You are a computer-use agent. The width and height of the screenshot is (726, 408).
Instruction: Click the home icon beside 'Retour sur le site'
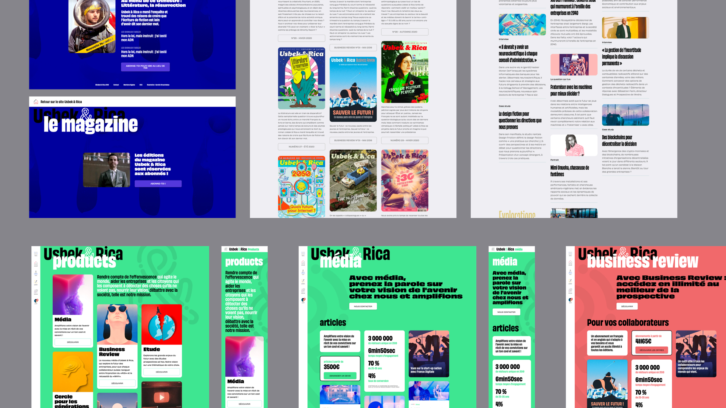click(x=36, y=102)
